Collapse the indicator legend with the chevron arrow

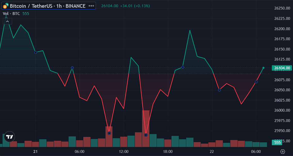pyautogui.click(x=7, y=21)
